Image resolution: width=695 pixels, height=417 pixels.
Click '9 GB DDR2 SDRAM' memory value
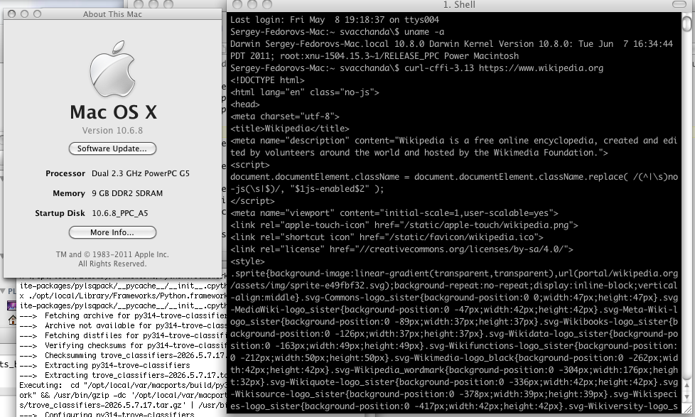click(127, 193)
